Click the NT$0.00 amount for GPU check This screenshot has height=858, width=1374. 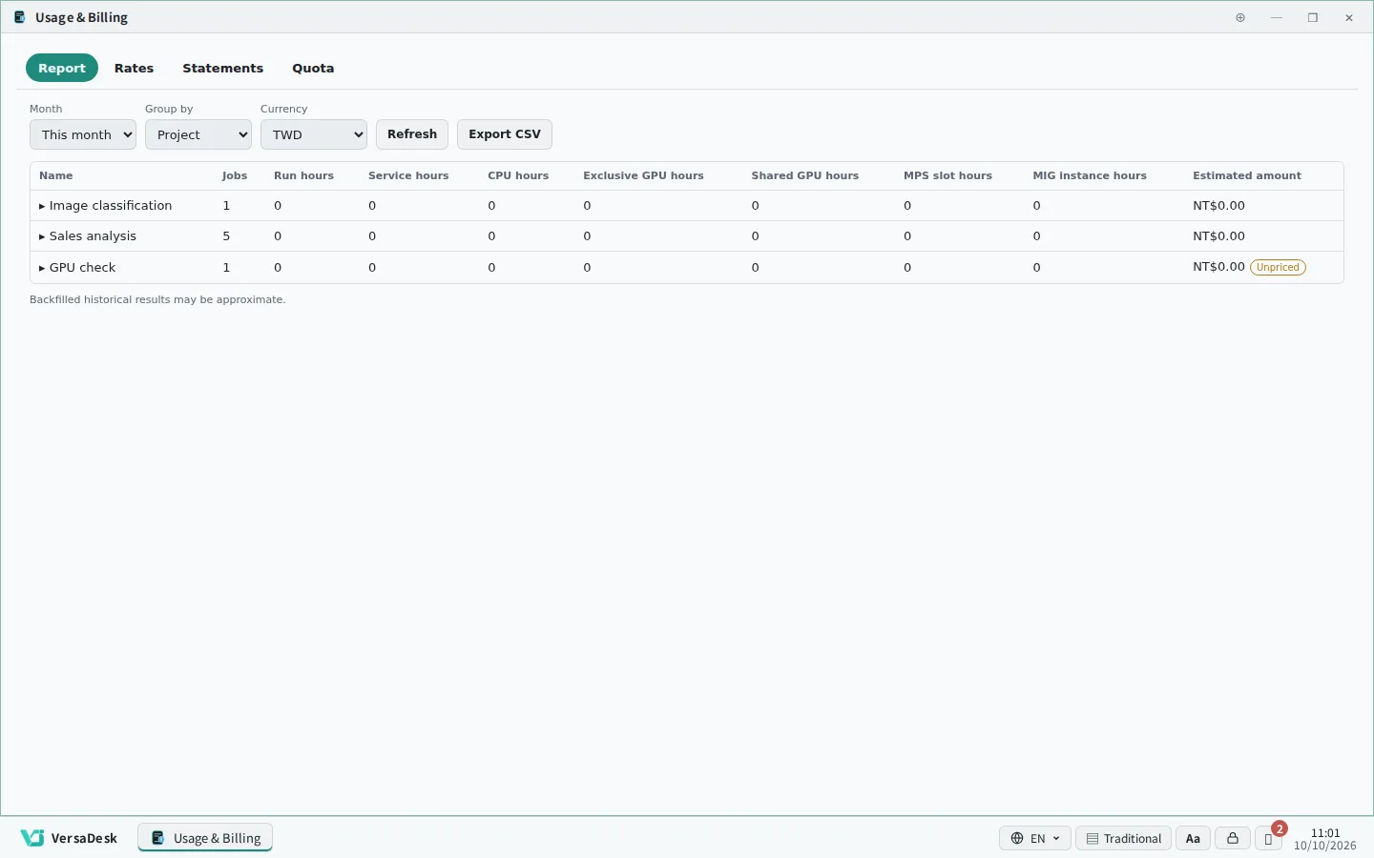[x=1218, y=267]
